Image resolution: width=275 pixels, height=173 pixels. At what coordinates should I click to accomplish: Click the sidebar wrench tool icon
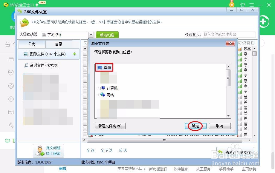(11, 125)
